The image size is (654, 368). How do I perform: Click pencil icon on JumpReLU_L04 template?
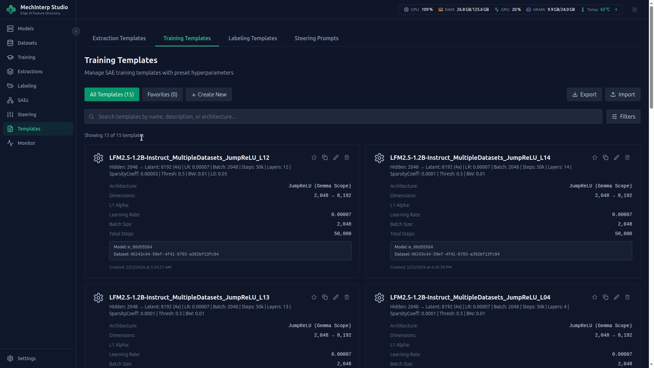[x=616, y=297]
